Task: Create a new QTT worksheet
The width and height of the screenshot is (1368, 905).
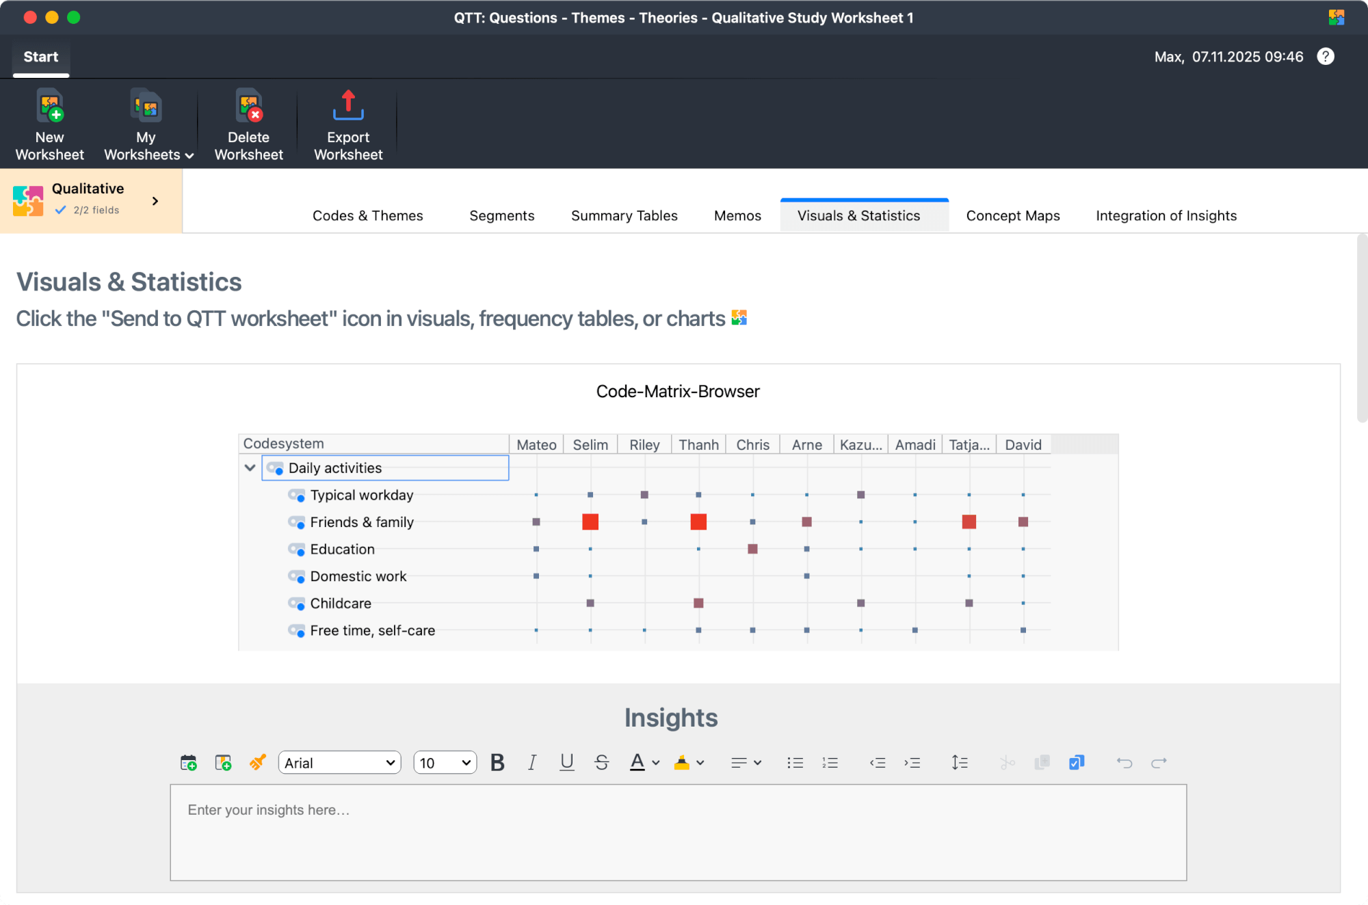Action: (49, 123)
